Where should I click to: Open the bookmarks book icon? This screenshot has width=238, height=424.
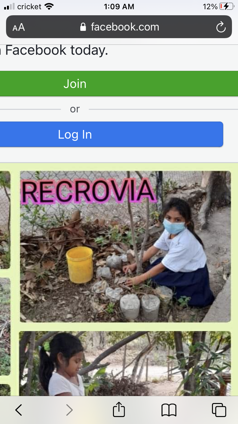click(x=169, y=410)
